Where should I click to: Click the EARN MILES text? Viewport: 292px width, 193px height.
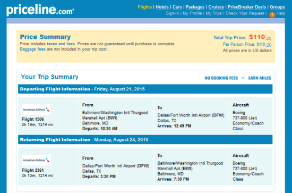[260, 78]
